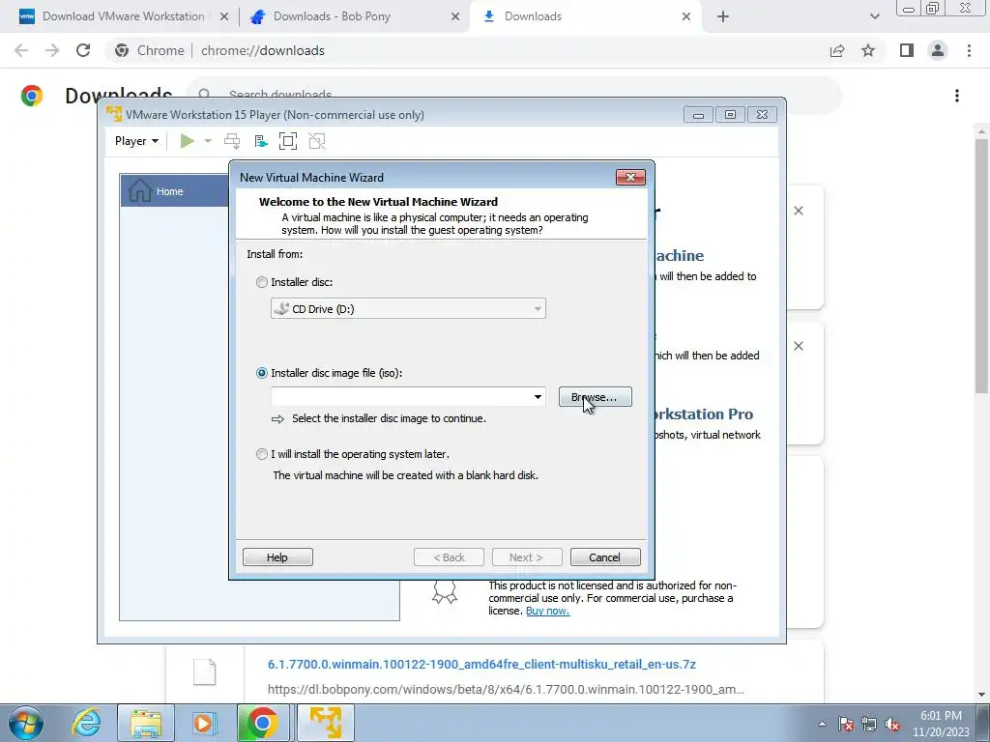Viewport: 990px width, 742px height.
Task: Close the Bob Pony tab
Action: pyautogui.click(x=455, y=16)
